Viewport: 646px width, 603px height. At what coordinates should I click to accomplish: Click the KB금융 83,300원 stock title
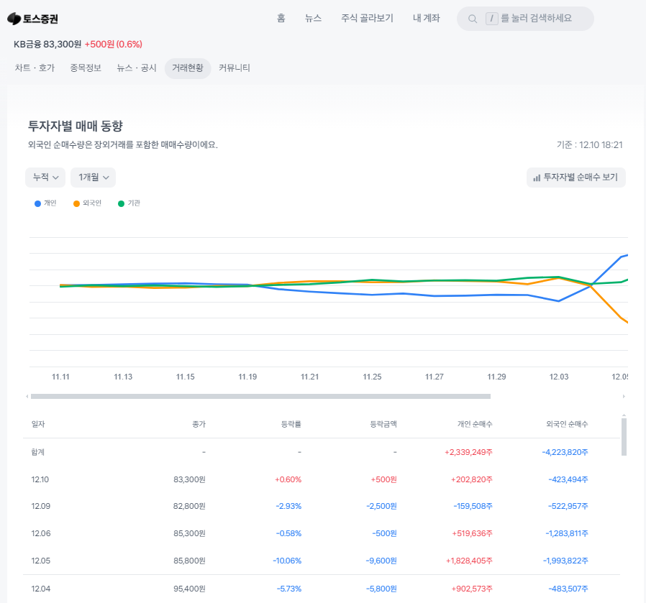point(47,44)
